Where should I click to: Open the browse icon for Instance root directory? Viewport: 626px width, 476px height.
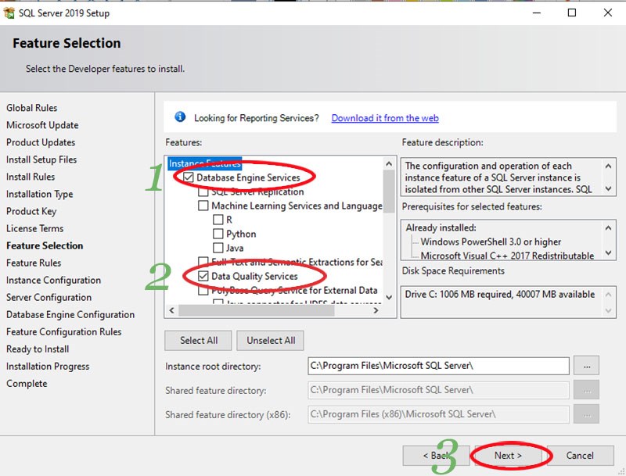pyautogui.click(x=586, y=366)
